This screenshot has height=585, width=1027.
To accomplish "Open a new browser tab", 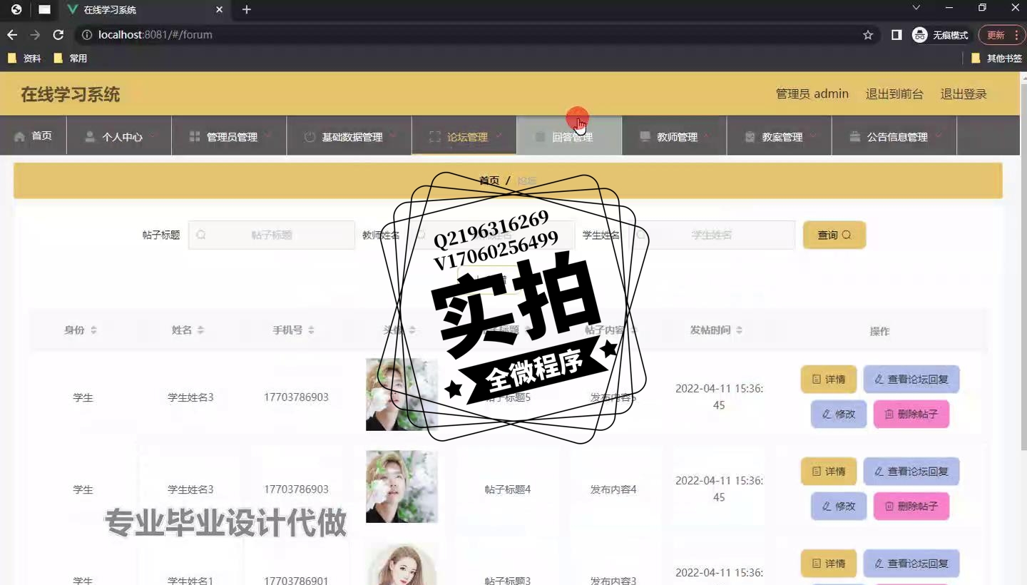I will coord(247,9).
